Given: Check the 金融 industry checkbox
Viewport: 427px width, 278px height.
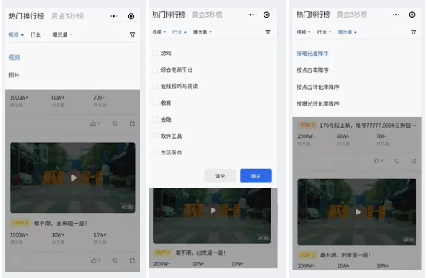Looking at the screenshot, I should [155, 119].
